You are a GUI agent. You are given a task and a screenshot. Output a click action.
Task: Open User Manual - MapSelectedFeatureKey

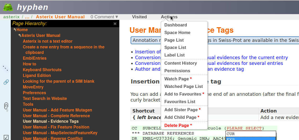point(60,133)
